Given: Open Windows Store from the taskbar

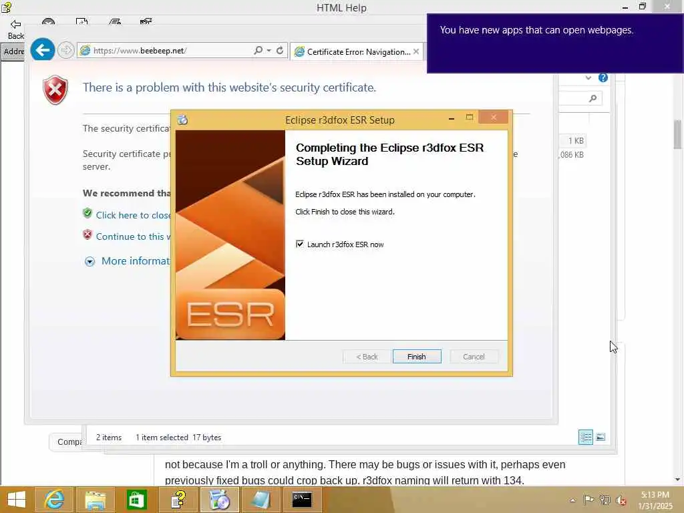Looking at the screenshot, I should point(136,500).
